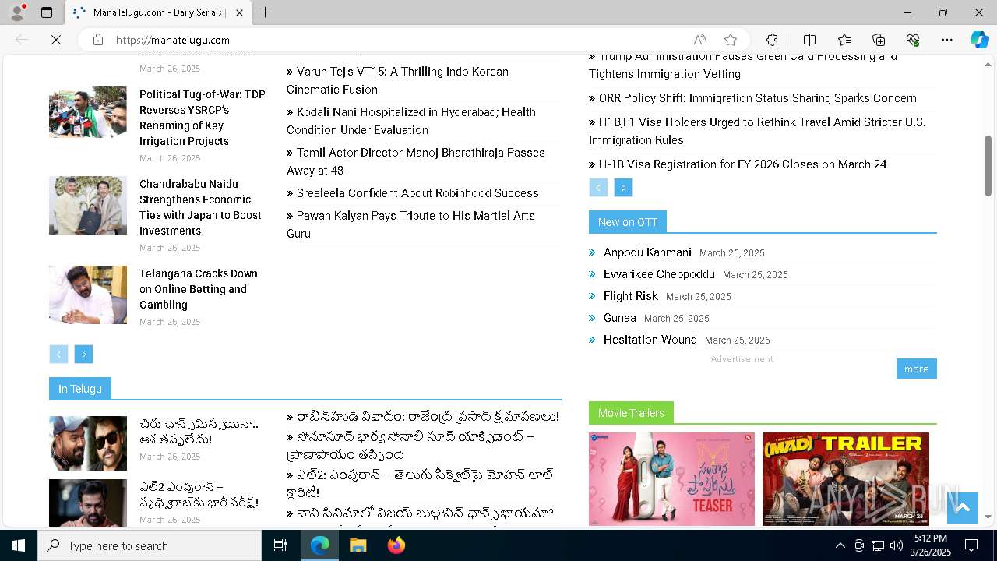
Task: Open Task View on taskbar
Action: click(280, 545)
